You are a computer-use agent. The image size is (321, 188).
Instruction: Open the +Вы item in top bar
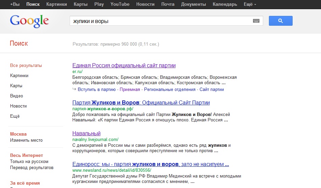(15, 4)
